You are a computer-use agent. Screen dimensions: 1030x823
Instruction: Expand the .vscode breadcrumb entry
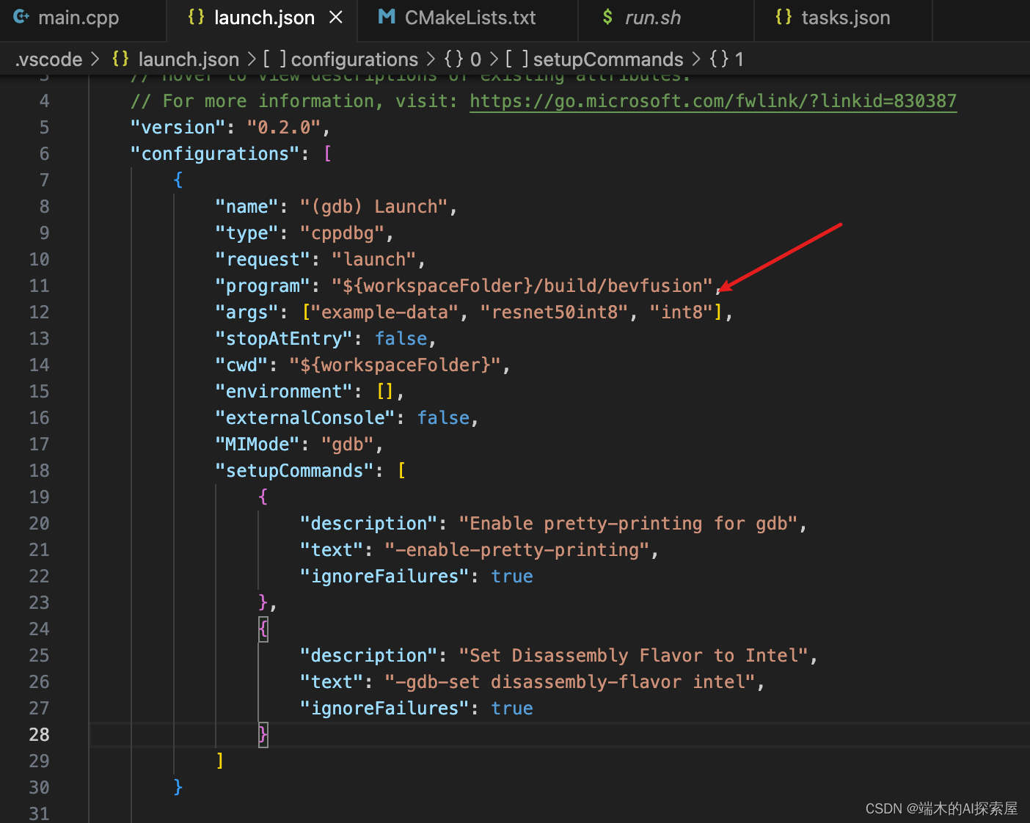[48, 59]
